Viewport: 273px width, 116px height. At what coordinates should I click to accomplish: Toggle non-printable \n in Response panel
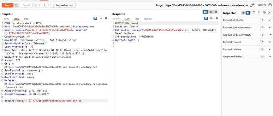(x=211, y=18)
